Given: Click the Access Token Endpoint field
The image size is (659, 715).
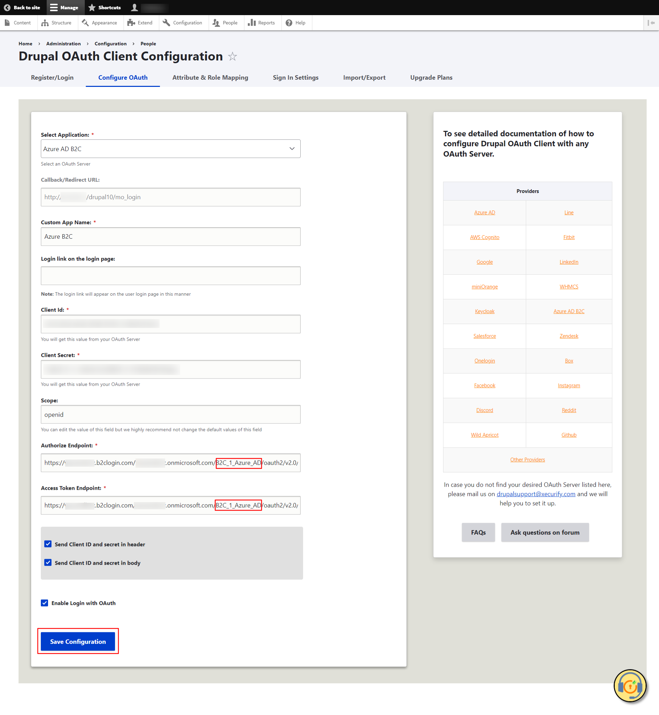Looking at the screenshot, I should pyautogui.click(x=171, y=505).
